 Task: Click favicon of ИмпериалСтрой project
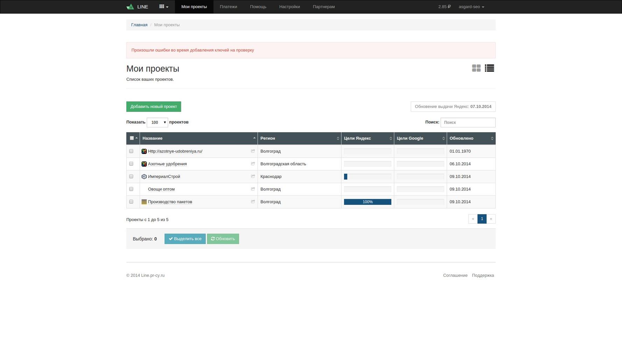[144, 176]
